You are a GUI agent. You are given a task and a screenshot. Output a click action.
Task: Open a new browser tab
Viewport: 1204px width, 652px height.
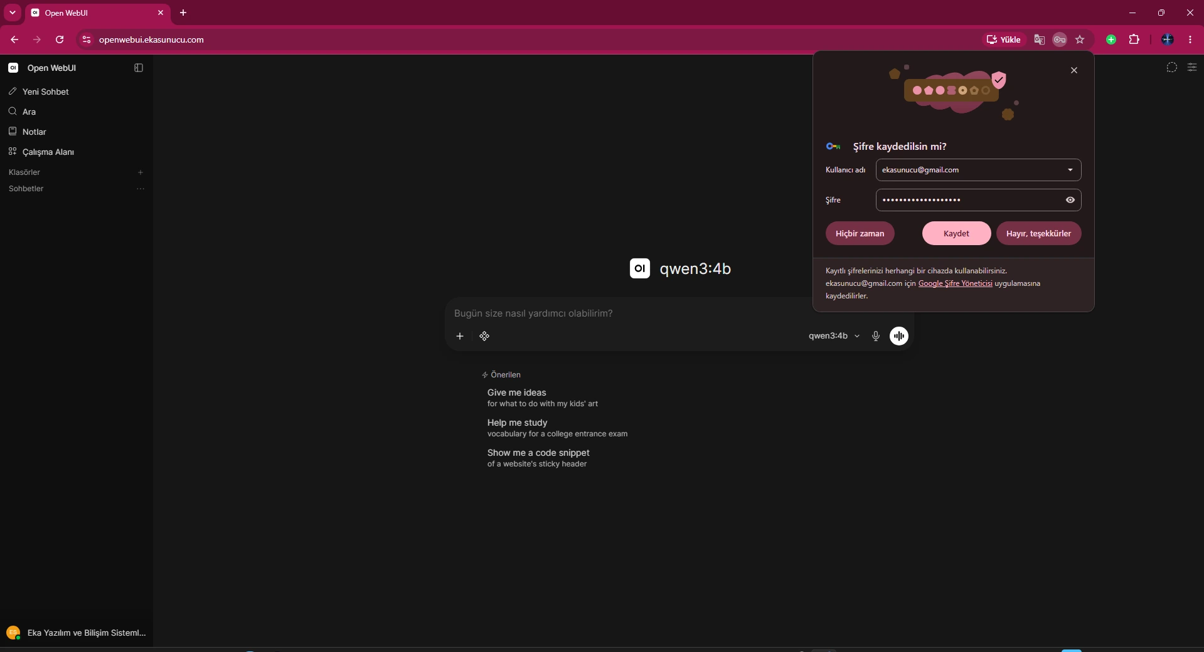(x=183, y=13)
